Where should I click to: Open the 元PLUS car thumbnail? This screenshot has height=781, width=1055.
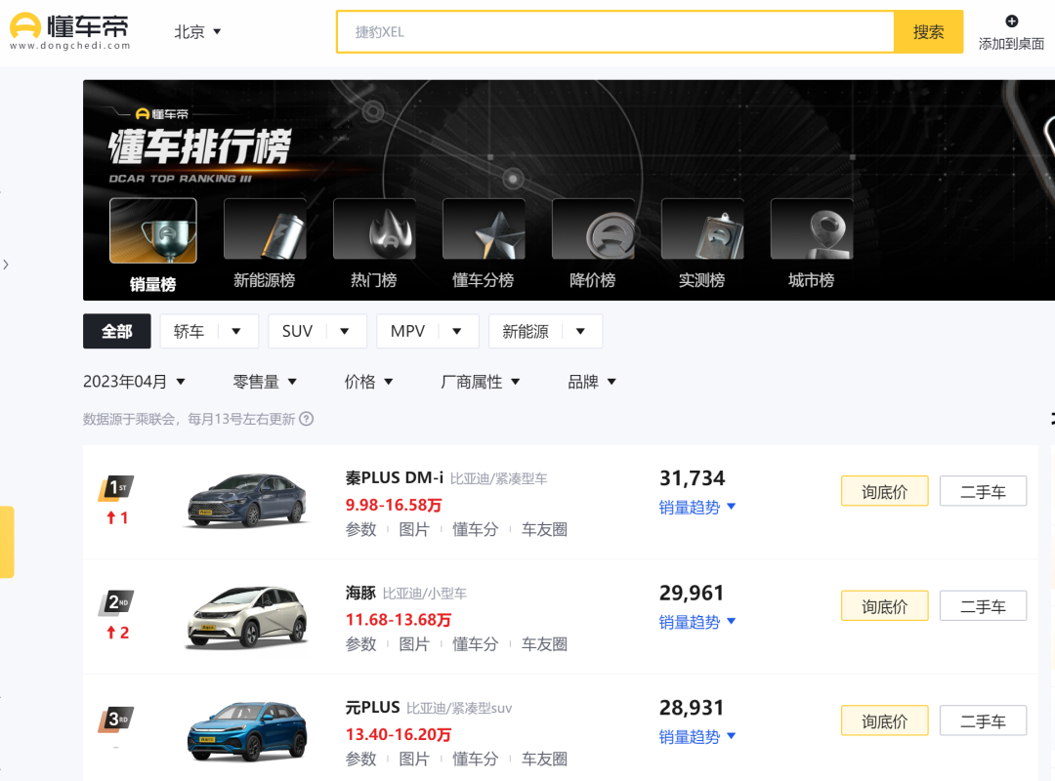(246, 730)
